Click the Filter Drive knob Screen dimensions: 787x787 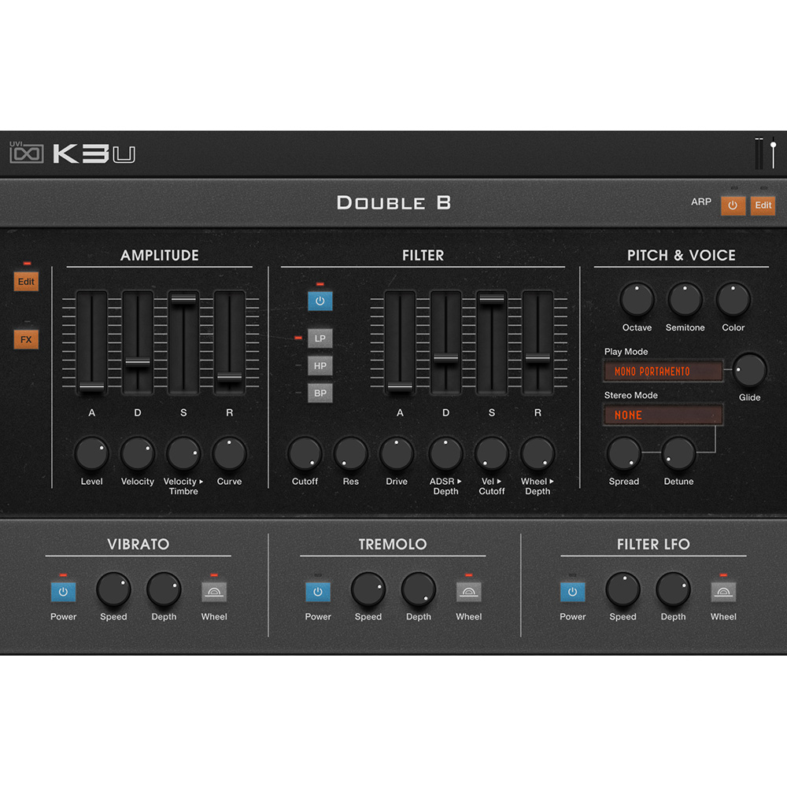coord(397,453)
